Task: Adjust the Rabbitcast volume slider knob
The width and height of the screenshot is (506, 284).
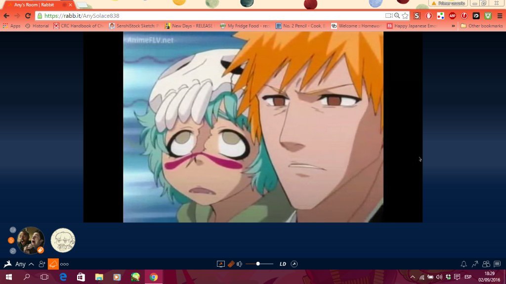Action: (x=258, y=264)
